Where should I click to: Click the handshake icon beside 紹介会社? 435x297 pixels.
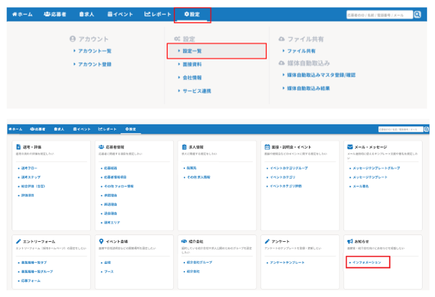184,241
